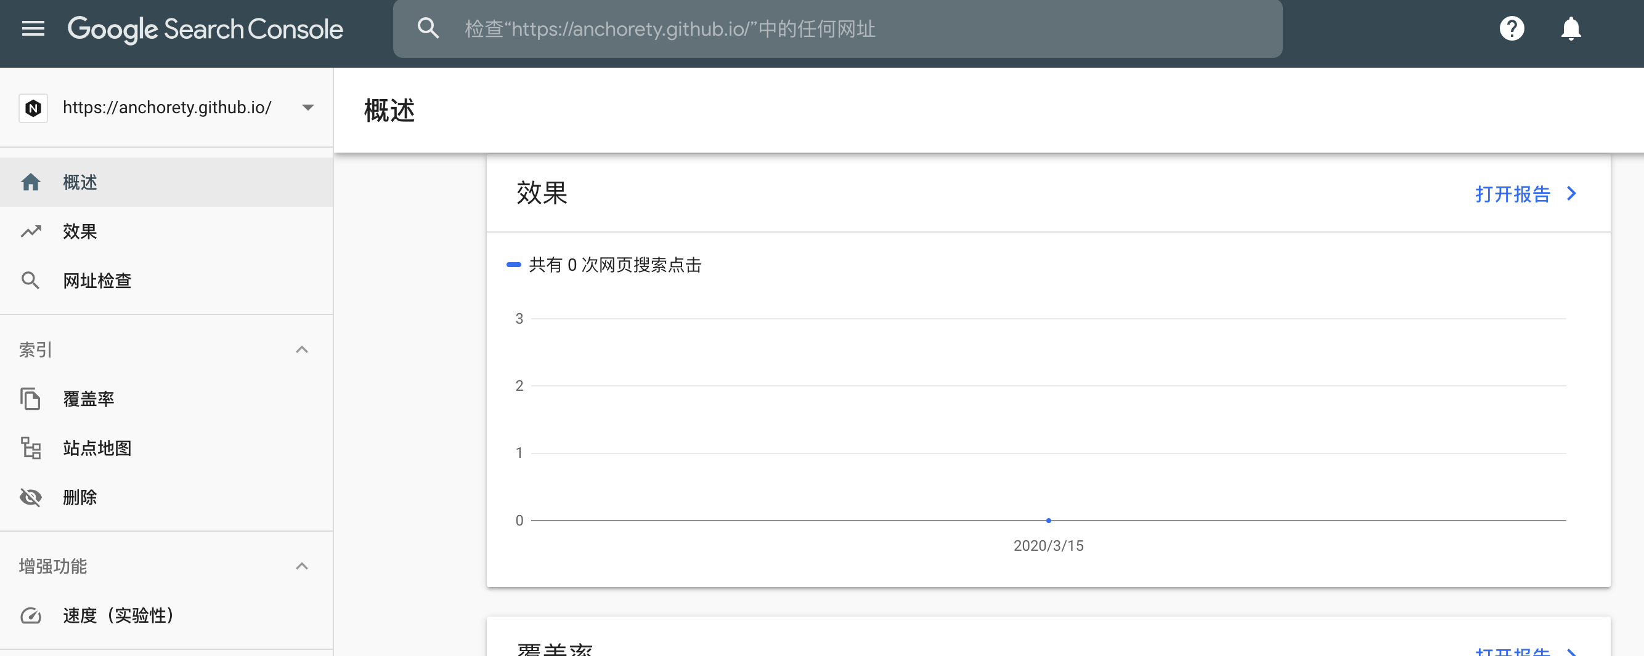1644x656 pixels.
Task: Click the crossed-eye icon beside 删除
Action: 31,497
